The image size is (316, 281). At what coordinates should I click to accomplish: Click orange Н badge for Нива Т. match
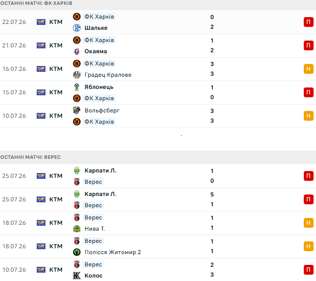pos(308,223)
